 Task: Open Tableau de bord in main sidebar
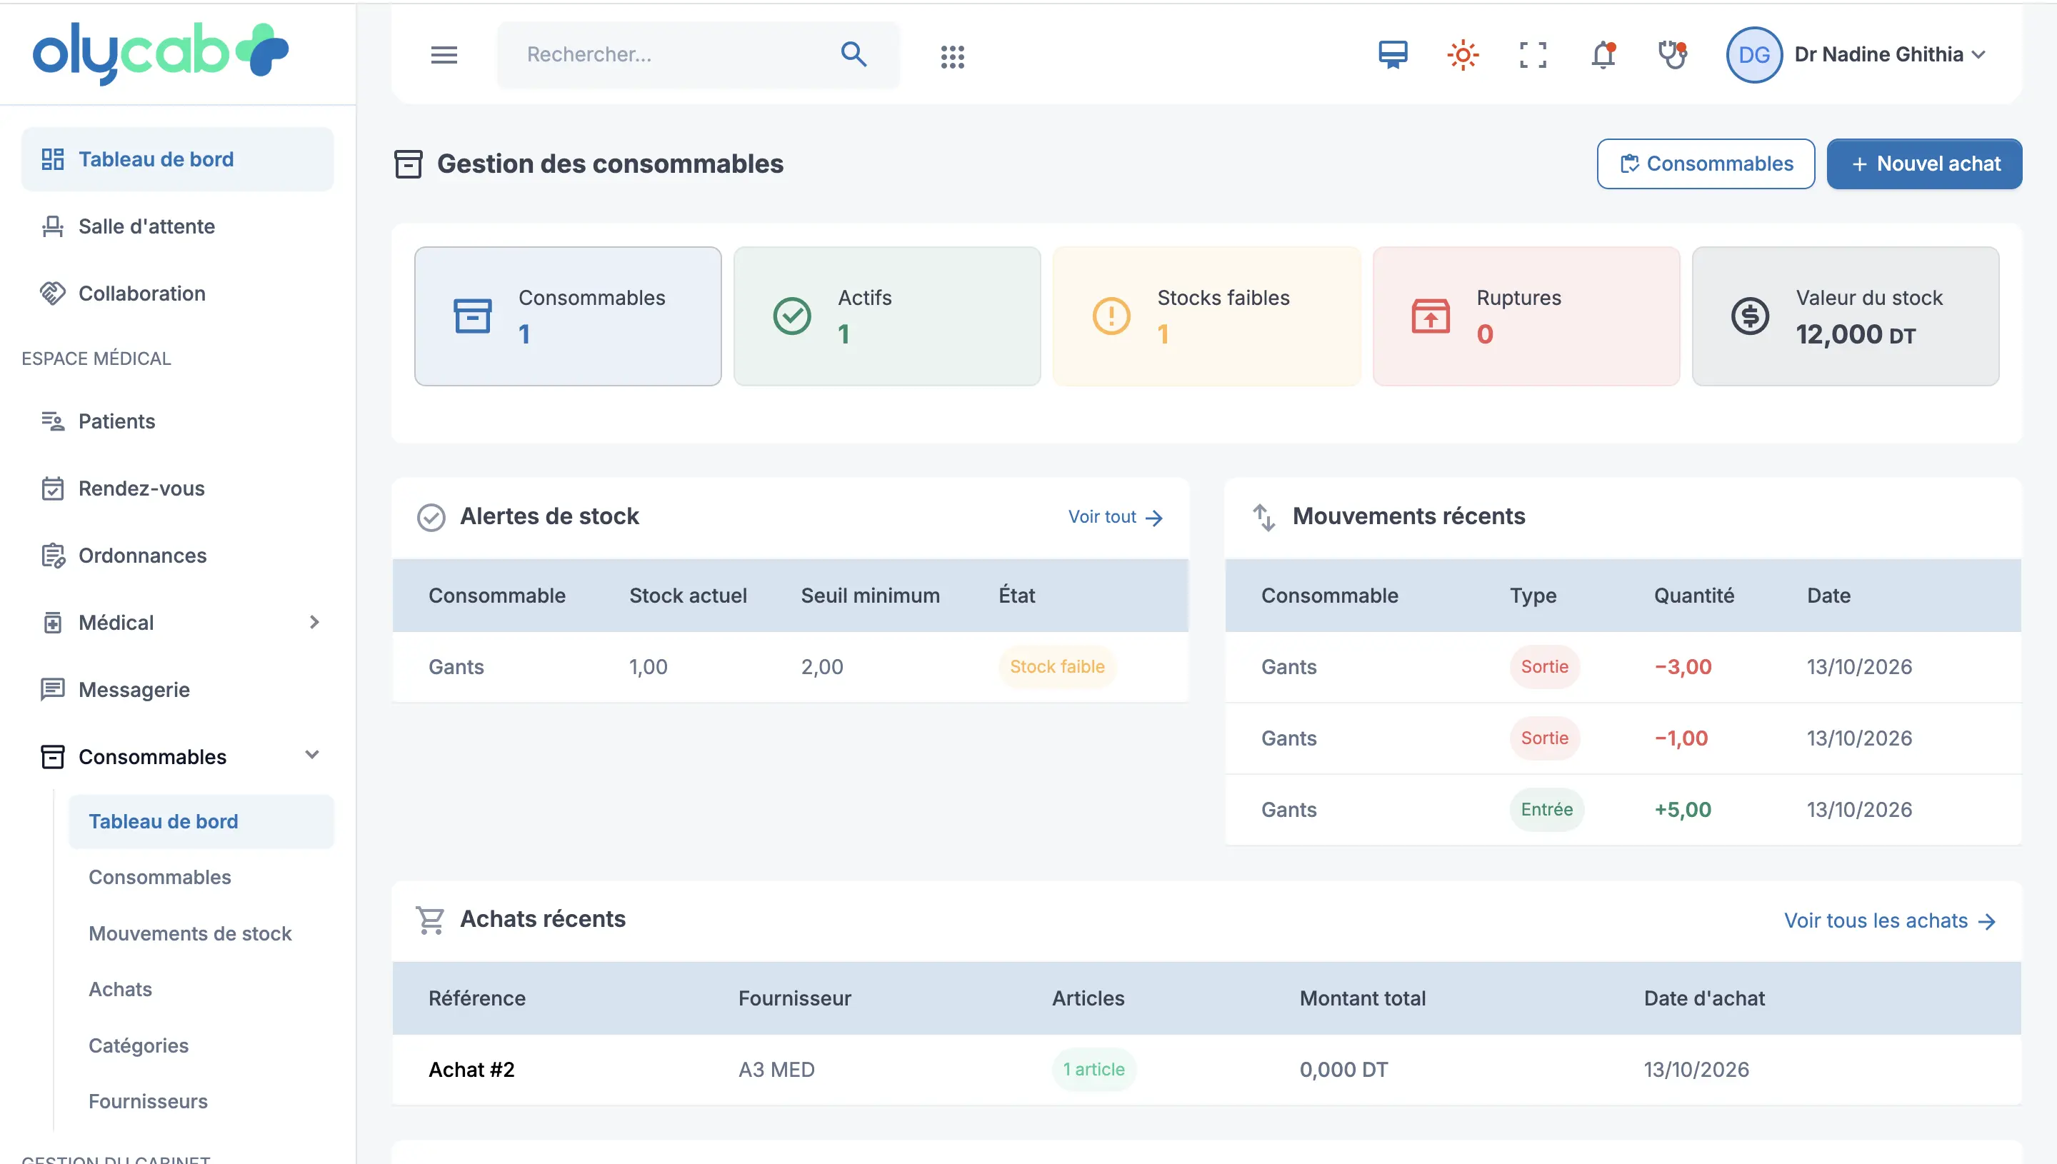tap(177, 159)
